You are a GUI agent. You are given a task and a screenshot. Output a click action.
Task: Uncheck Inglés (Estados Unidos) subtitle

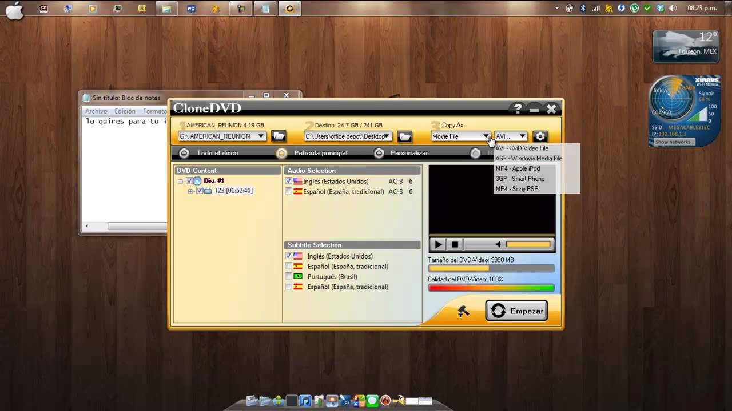[x=289, y=256]
